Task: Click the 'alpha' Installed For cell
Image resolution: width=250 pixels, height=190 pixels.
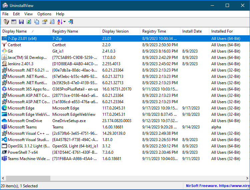Action: coord(216,127)
